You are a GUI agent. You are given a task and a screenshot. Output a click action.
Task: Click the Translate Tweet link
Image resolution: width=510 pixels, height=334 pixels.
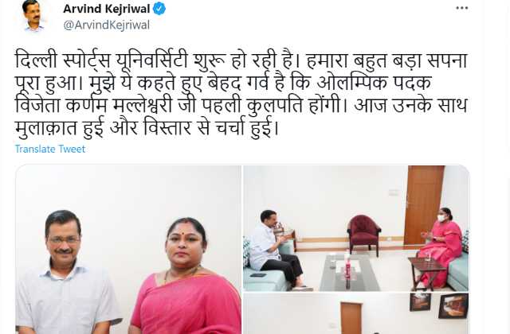(50, 149)
